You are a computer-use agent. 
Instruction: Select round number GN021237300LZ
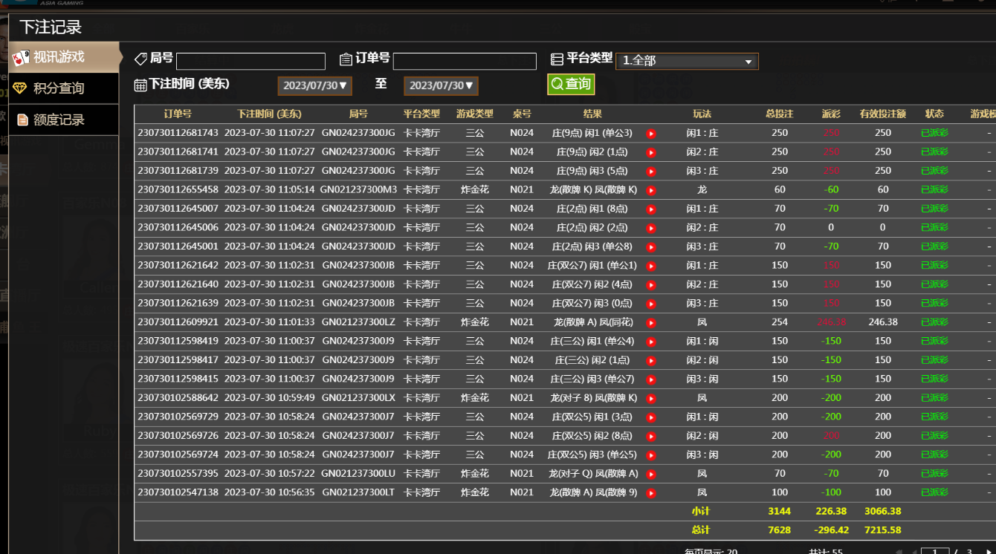(358, 322)
